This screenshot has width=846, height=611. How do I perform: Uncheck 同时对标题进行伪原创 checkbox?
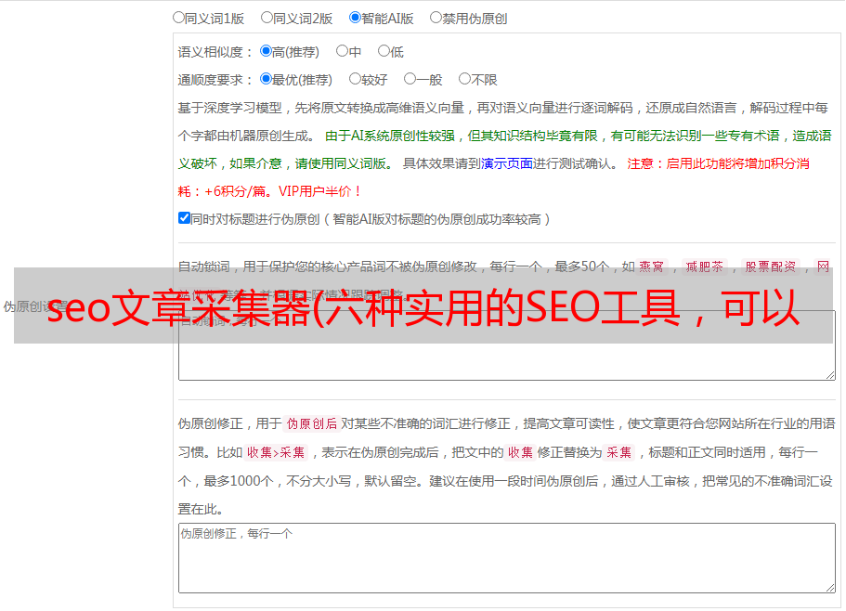coord(184,218)
